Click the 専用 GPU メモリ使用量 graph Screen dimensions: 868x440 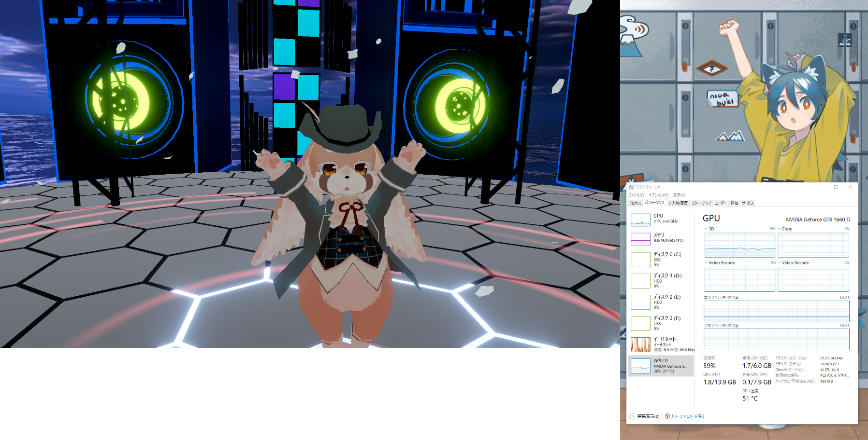click(x=776, y=312)
